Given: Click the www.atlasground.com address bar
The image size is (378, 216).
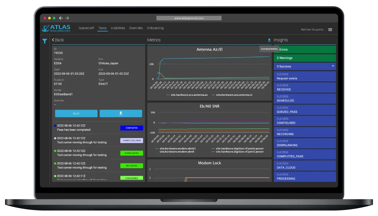Looking at the screenshot, I should [189, 18].
